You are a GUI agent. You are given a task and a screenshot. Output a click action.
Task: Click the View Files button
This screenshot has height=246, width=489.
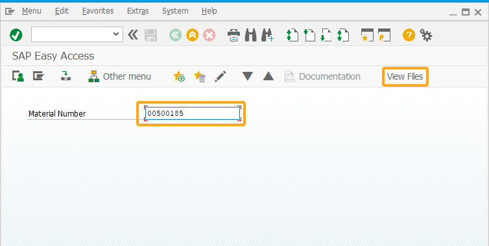tap(405, 76)
